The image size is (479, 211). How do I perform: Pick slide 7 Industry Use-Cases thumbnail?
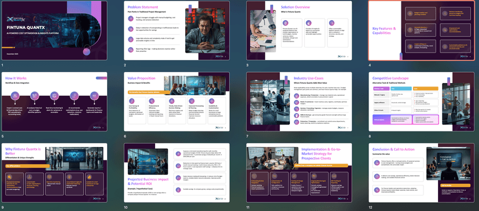tap(299, 101)
